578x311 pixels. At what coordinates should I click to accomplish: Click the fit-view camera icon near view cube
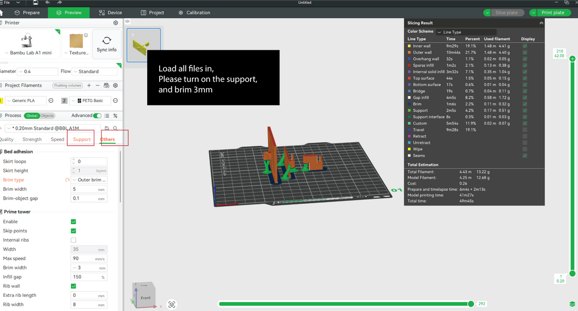coord(172,304)
